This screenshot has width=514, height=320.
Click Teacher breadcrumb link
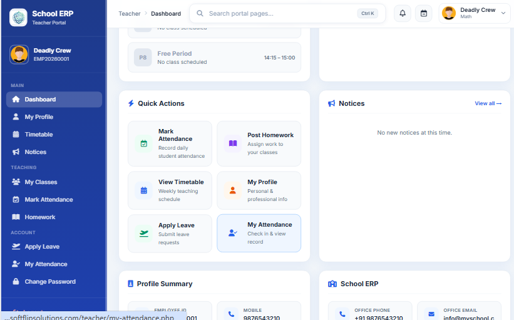click(129, 13)
